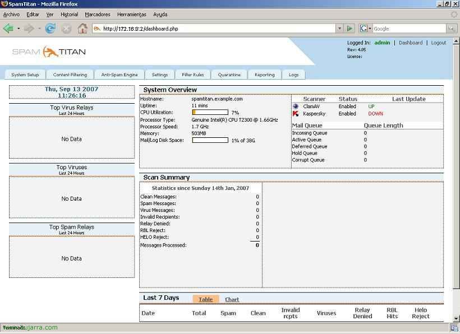Click the site favicon in address bar
This screenshot has height=334, width=460.
[x=97, y=29]
